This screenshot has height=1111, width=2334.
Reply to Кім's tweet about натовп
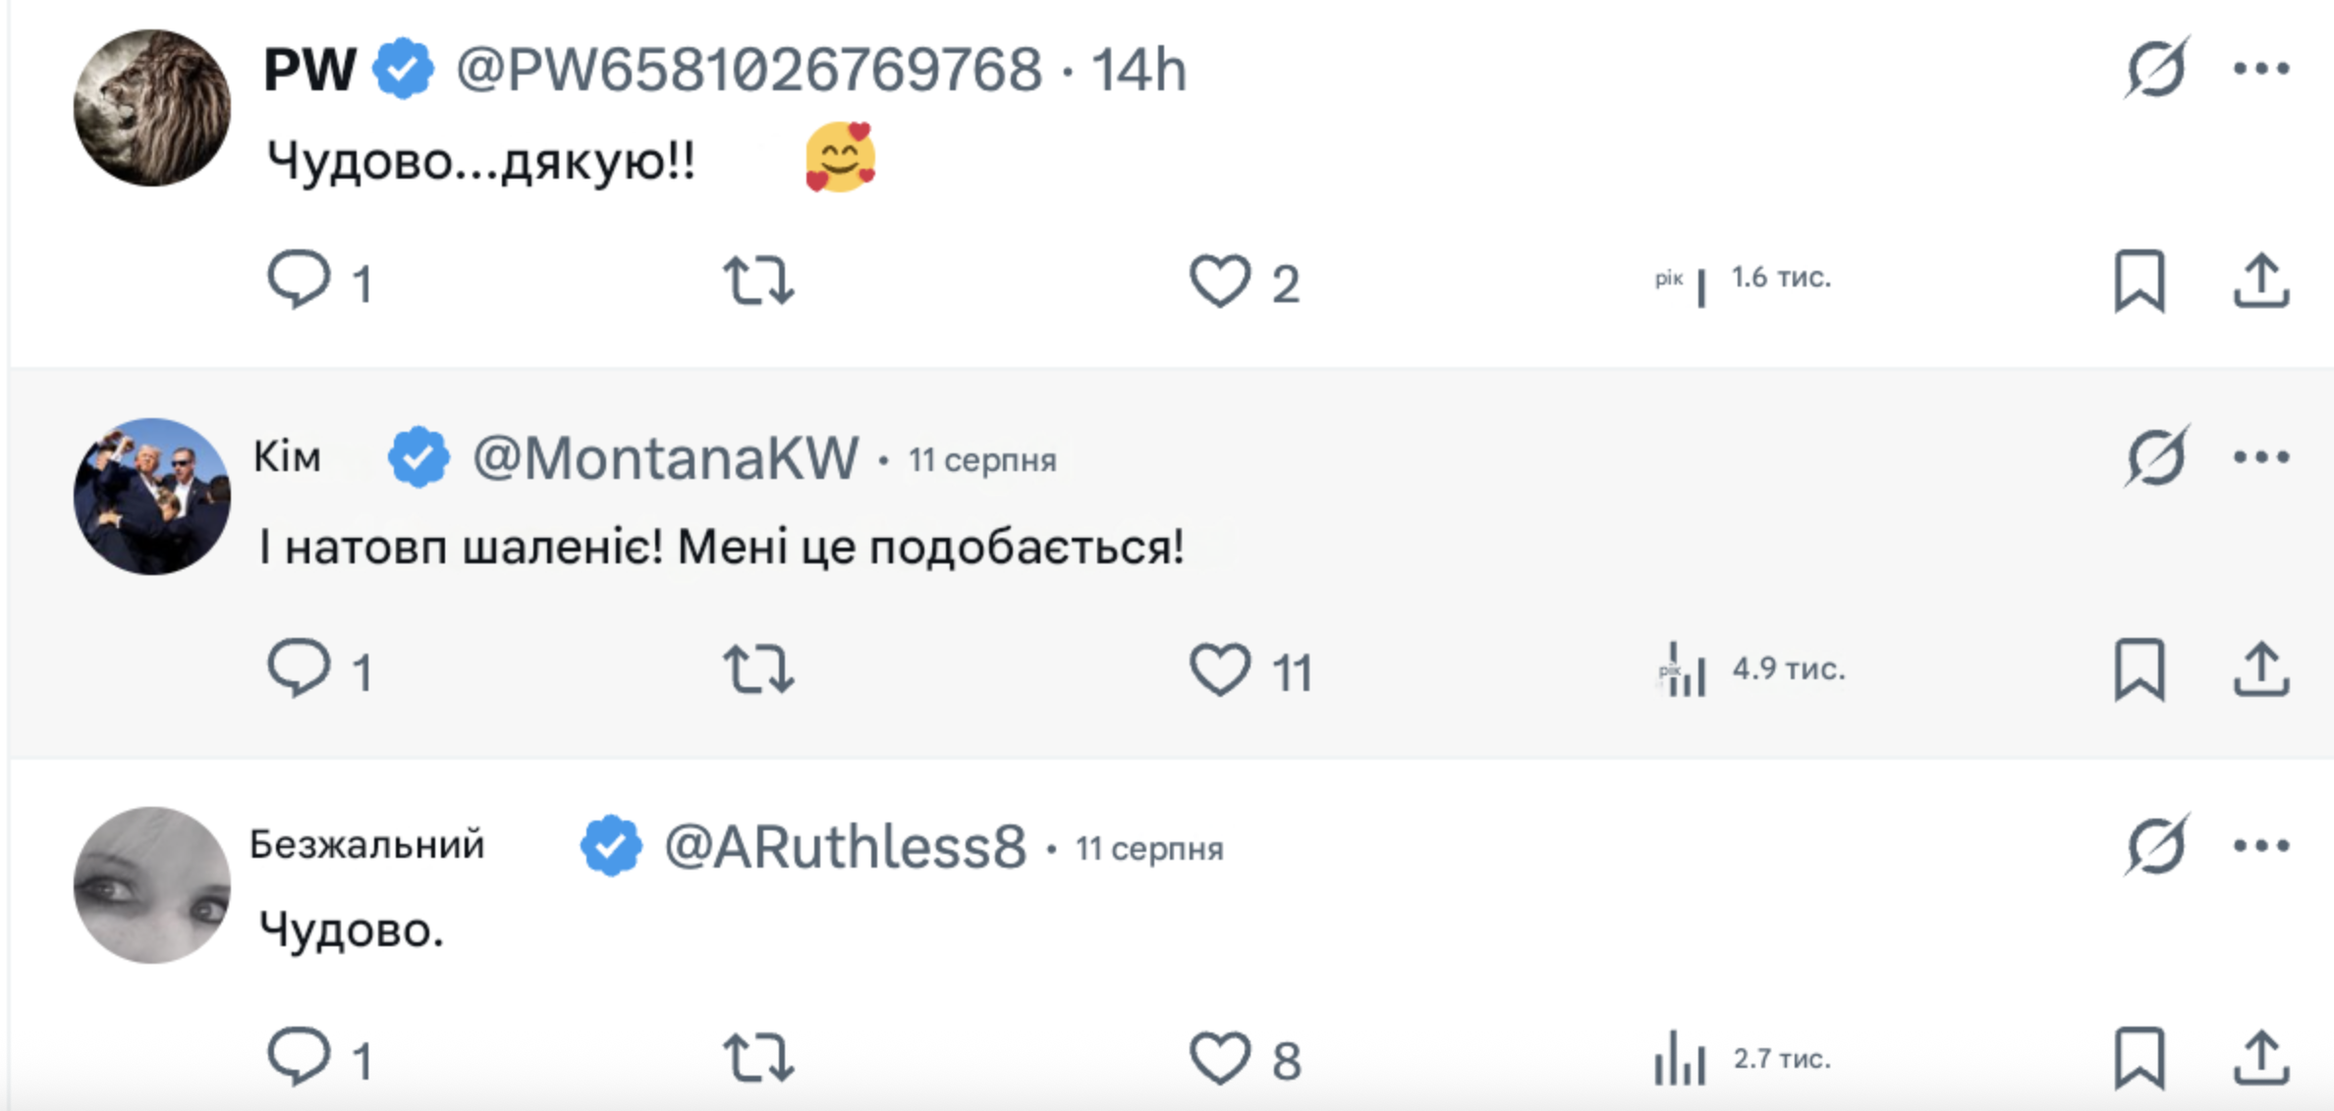click(299, 669)
